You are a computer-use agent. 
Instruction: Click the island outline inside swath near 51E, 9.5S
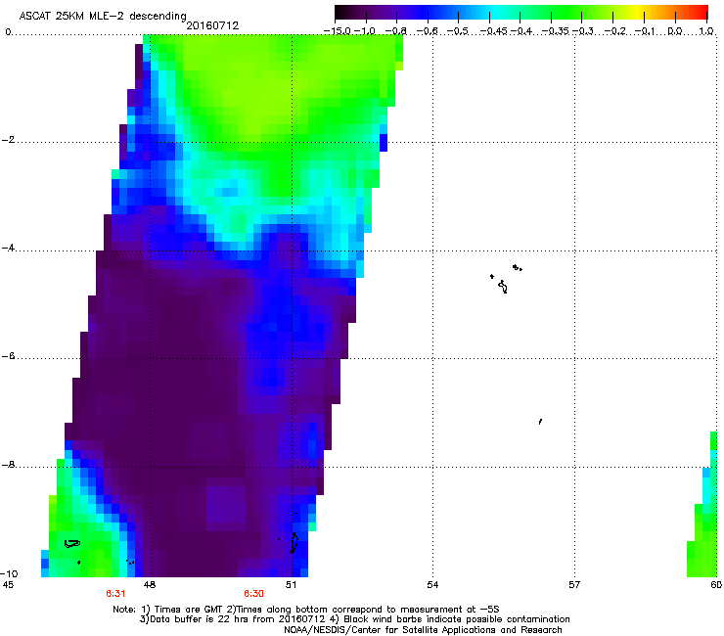click(x=294, y=542)
